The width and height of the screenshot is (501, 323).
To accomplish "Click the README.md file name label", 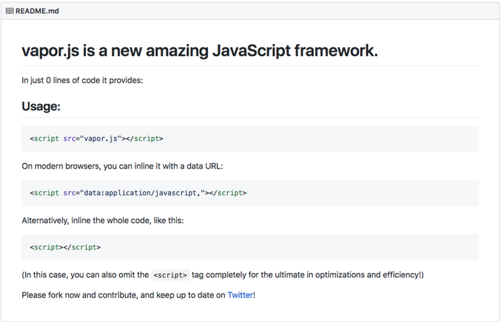I will (x=37, y=12).
